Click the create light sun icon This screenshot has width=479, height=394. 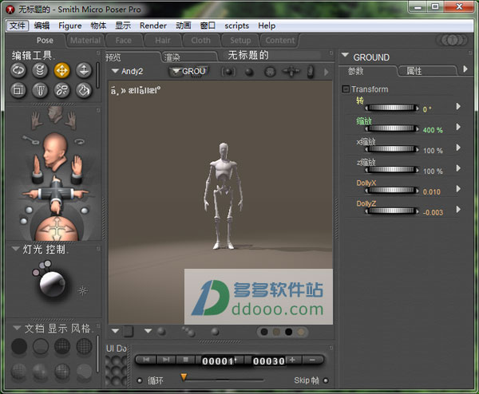click(82, 290)
